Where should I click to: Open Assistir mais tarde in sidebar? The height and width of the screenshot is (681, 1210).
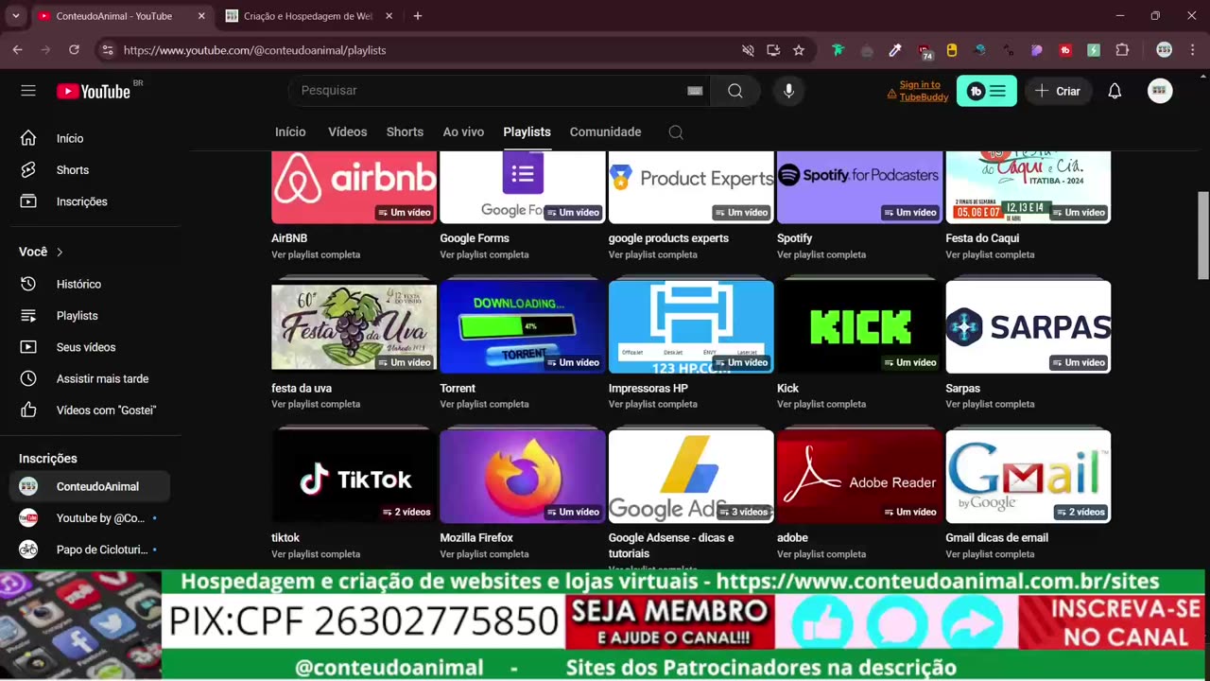coord(91,378)
